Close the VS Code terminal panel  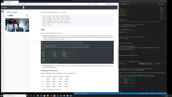[165, 64]
